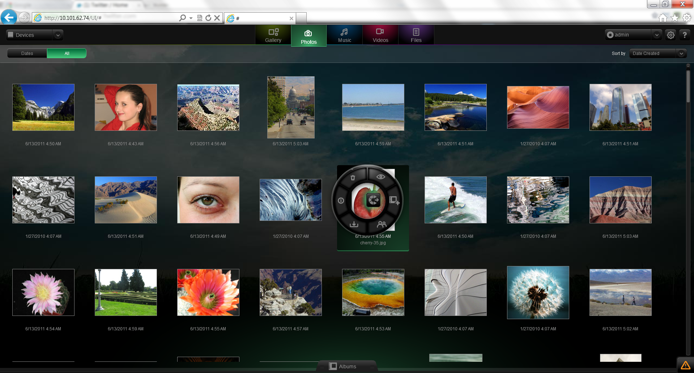Click the address bar search magnifier

[x=183, y=18]
